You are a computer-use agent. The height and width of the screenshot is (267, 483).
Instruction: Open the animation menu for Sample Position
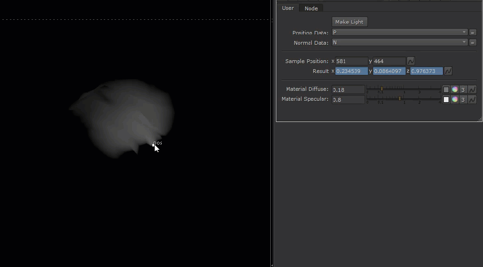411,61
